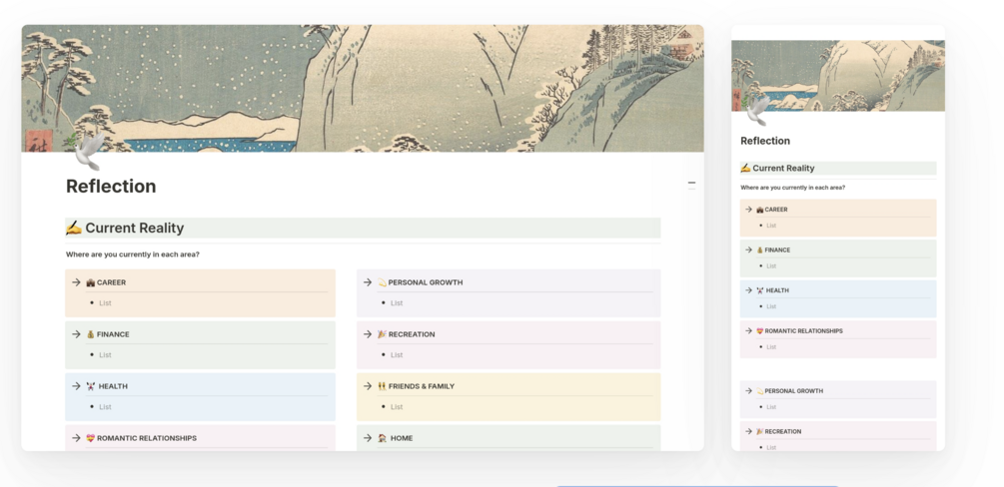This screenshot has width=1004, height=487.
Task: Click the HEALTH emoji icon in desktop preview
Action: click(90, 386)
